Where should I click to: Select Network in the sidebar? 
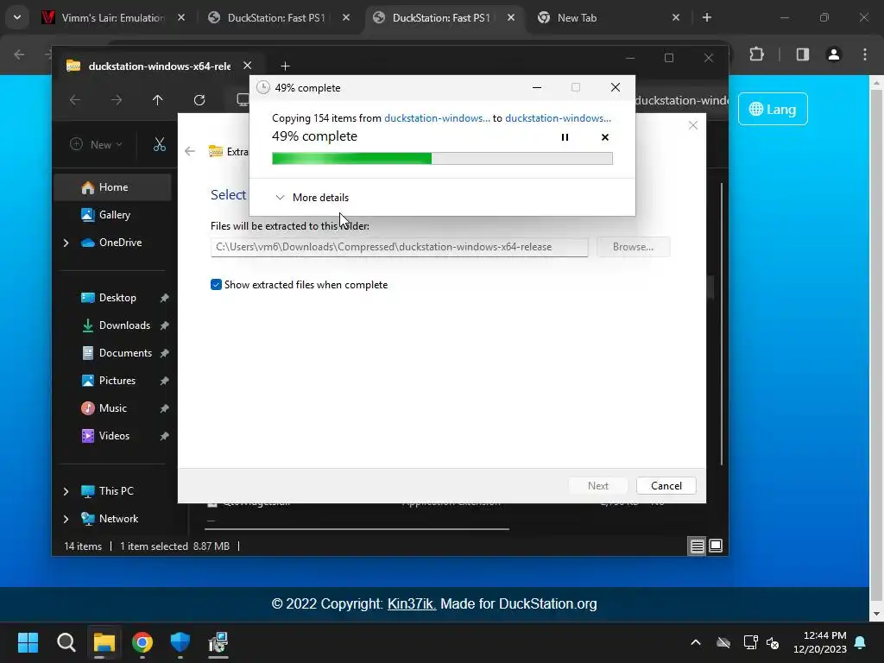click(117, 519)
